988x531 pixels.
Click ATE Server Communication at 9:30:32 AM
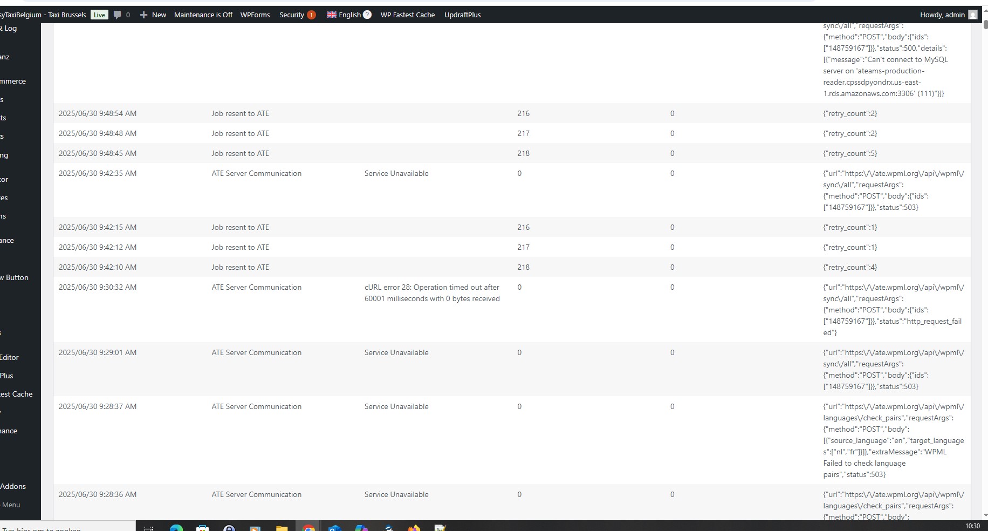point(257,287)
